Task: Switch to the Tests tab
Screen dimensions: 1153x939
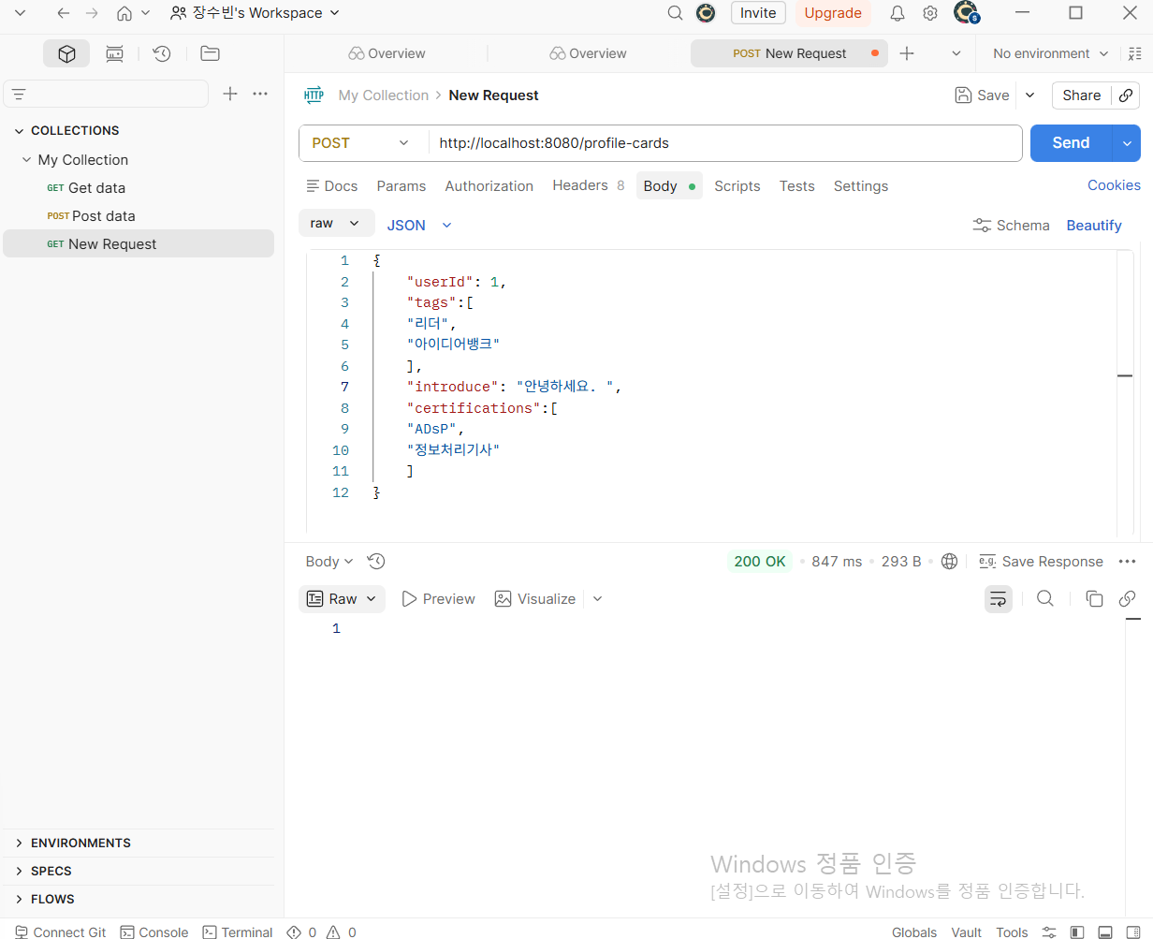Action: pos(797,186)
